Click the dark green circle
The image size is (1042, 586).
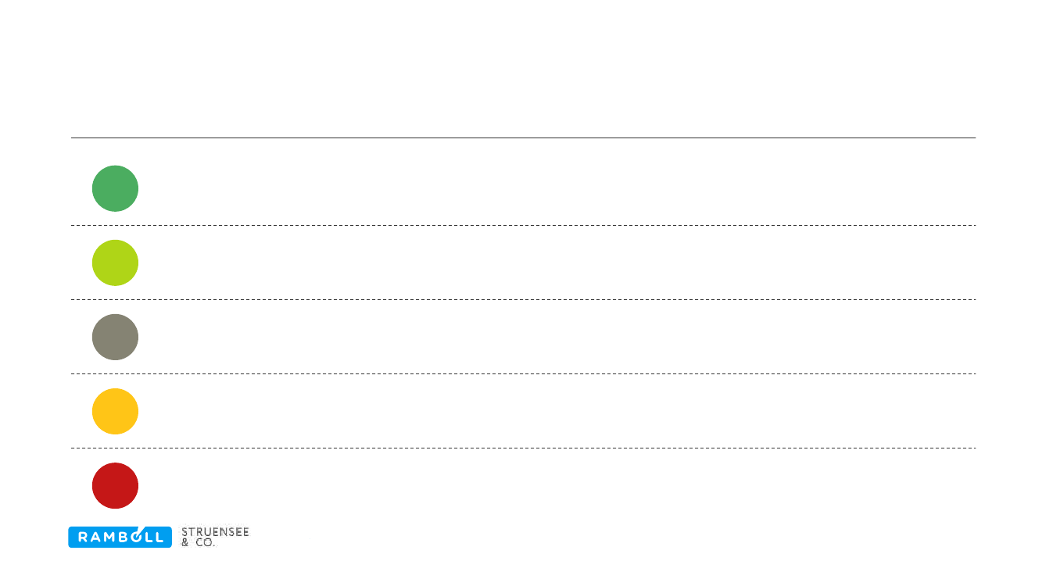coord(115,188)
